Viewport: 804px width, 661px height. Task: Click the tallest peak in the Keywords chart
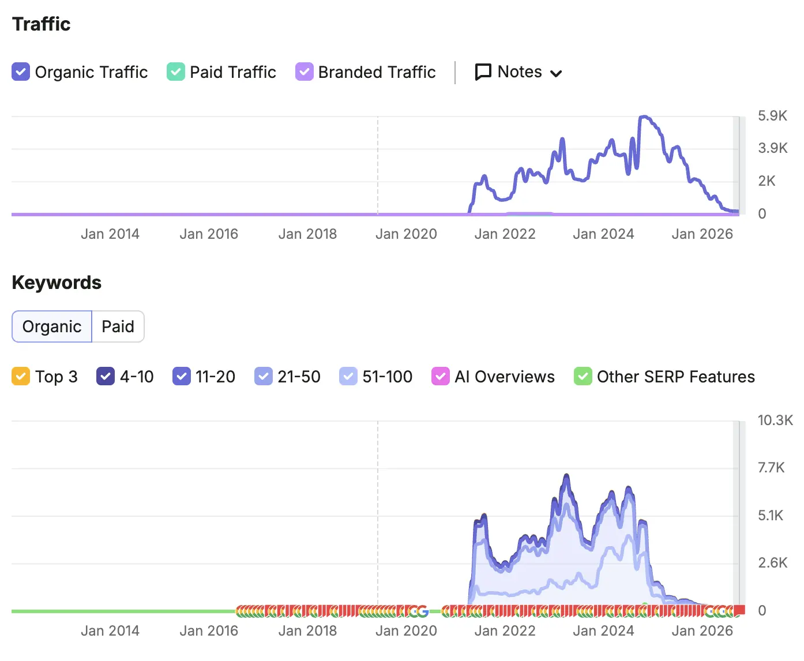pyautogui.click(x=566, y=475)
